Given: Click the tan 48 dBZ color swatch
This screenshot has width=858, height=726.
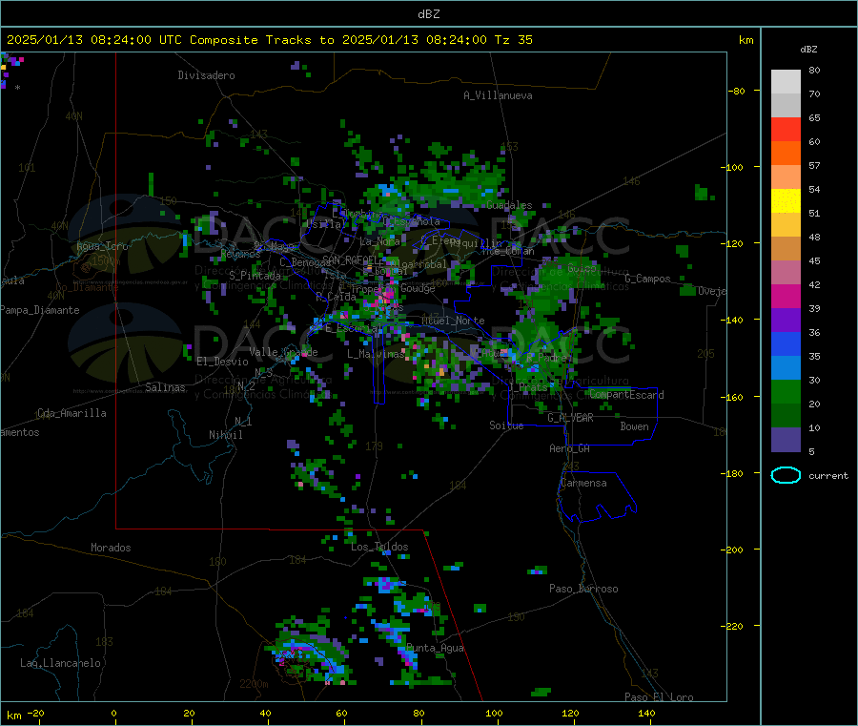Looking at the screenshot, I should (x=786, y=249).
